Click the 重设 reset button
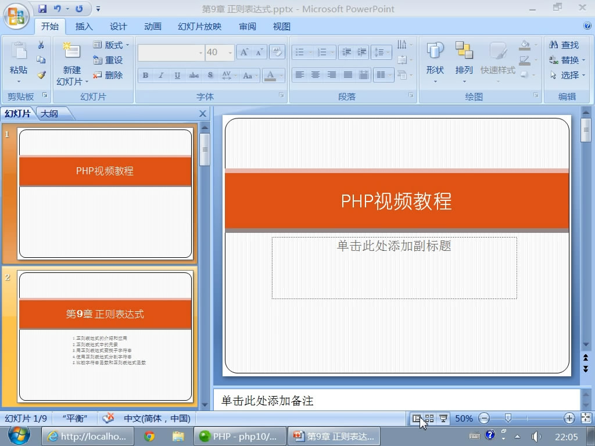Viewport: 595px width, 446px height. point(108,60)
